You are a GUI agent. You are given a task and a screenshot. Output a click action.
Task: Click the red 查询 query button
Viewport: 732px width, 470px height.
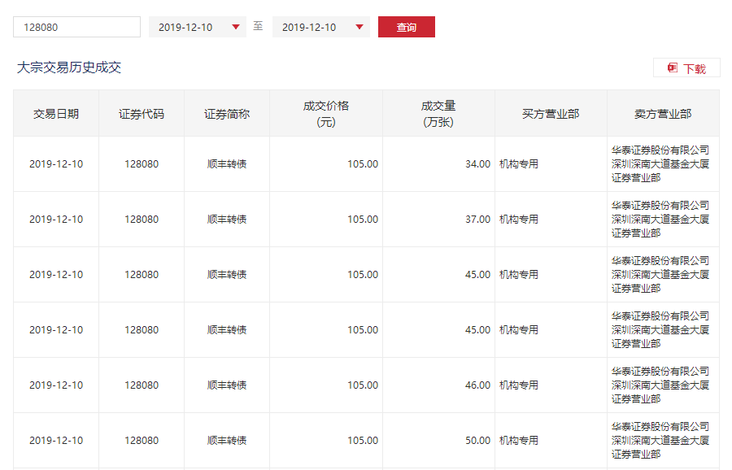pos(406,27)
